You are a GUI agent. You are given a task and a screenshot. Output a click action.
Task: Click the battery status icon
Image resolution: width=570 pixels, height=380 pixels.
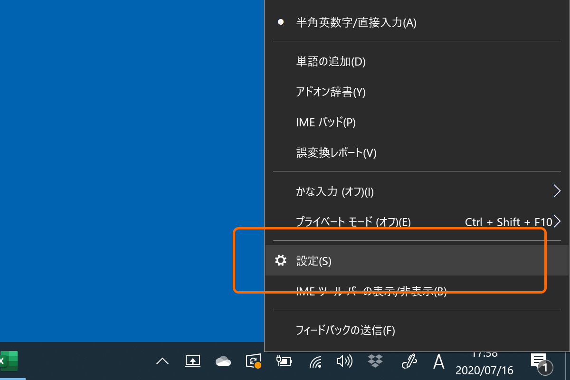click(x=284, y=361)
